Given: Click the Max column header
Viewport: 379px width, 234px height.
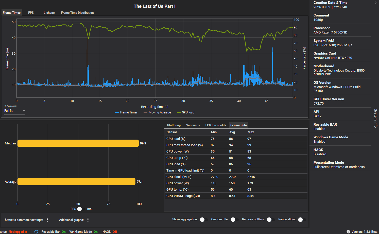Looking at the screenshot, I should (x=251, y=132).
